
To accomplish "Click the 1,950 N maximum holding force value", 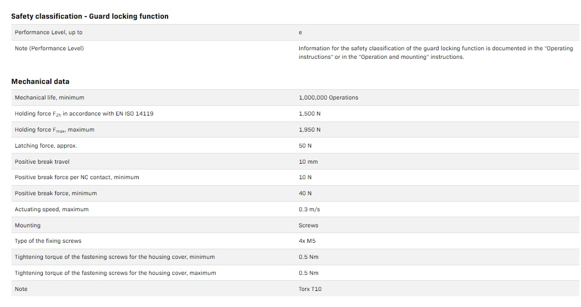I will [310, 130].
